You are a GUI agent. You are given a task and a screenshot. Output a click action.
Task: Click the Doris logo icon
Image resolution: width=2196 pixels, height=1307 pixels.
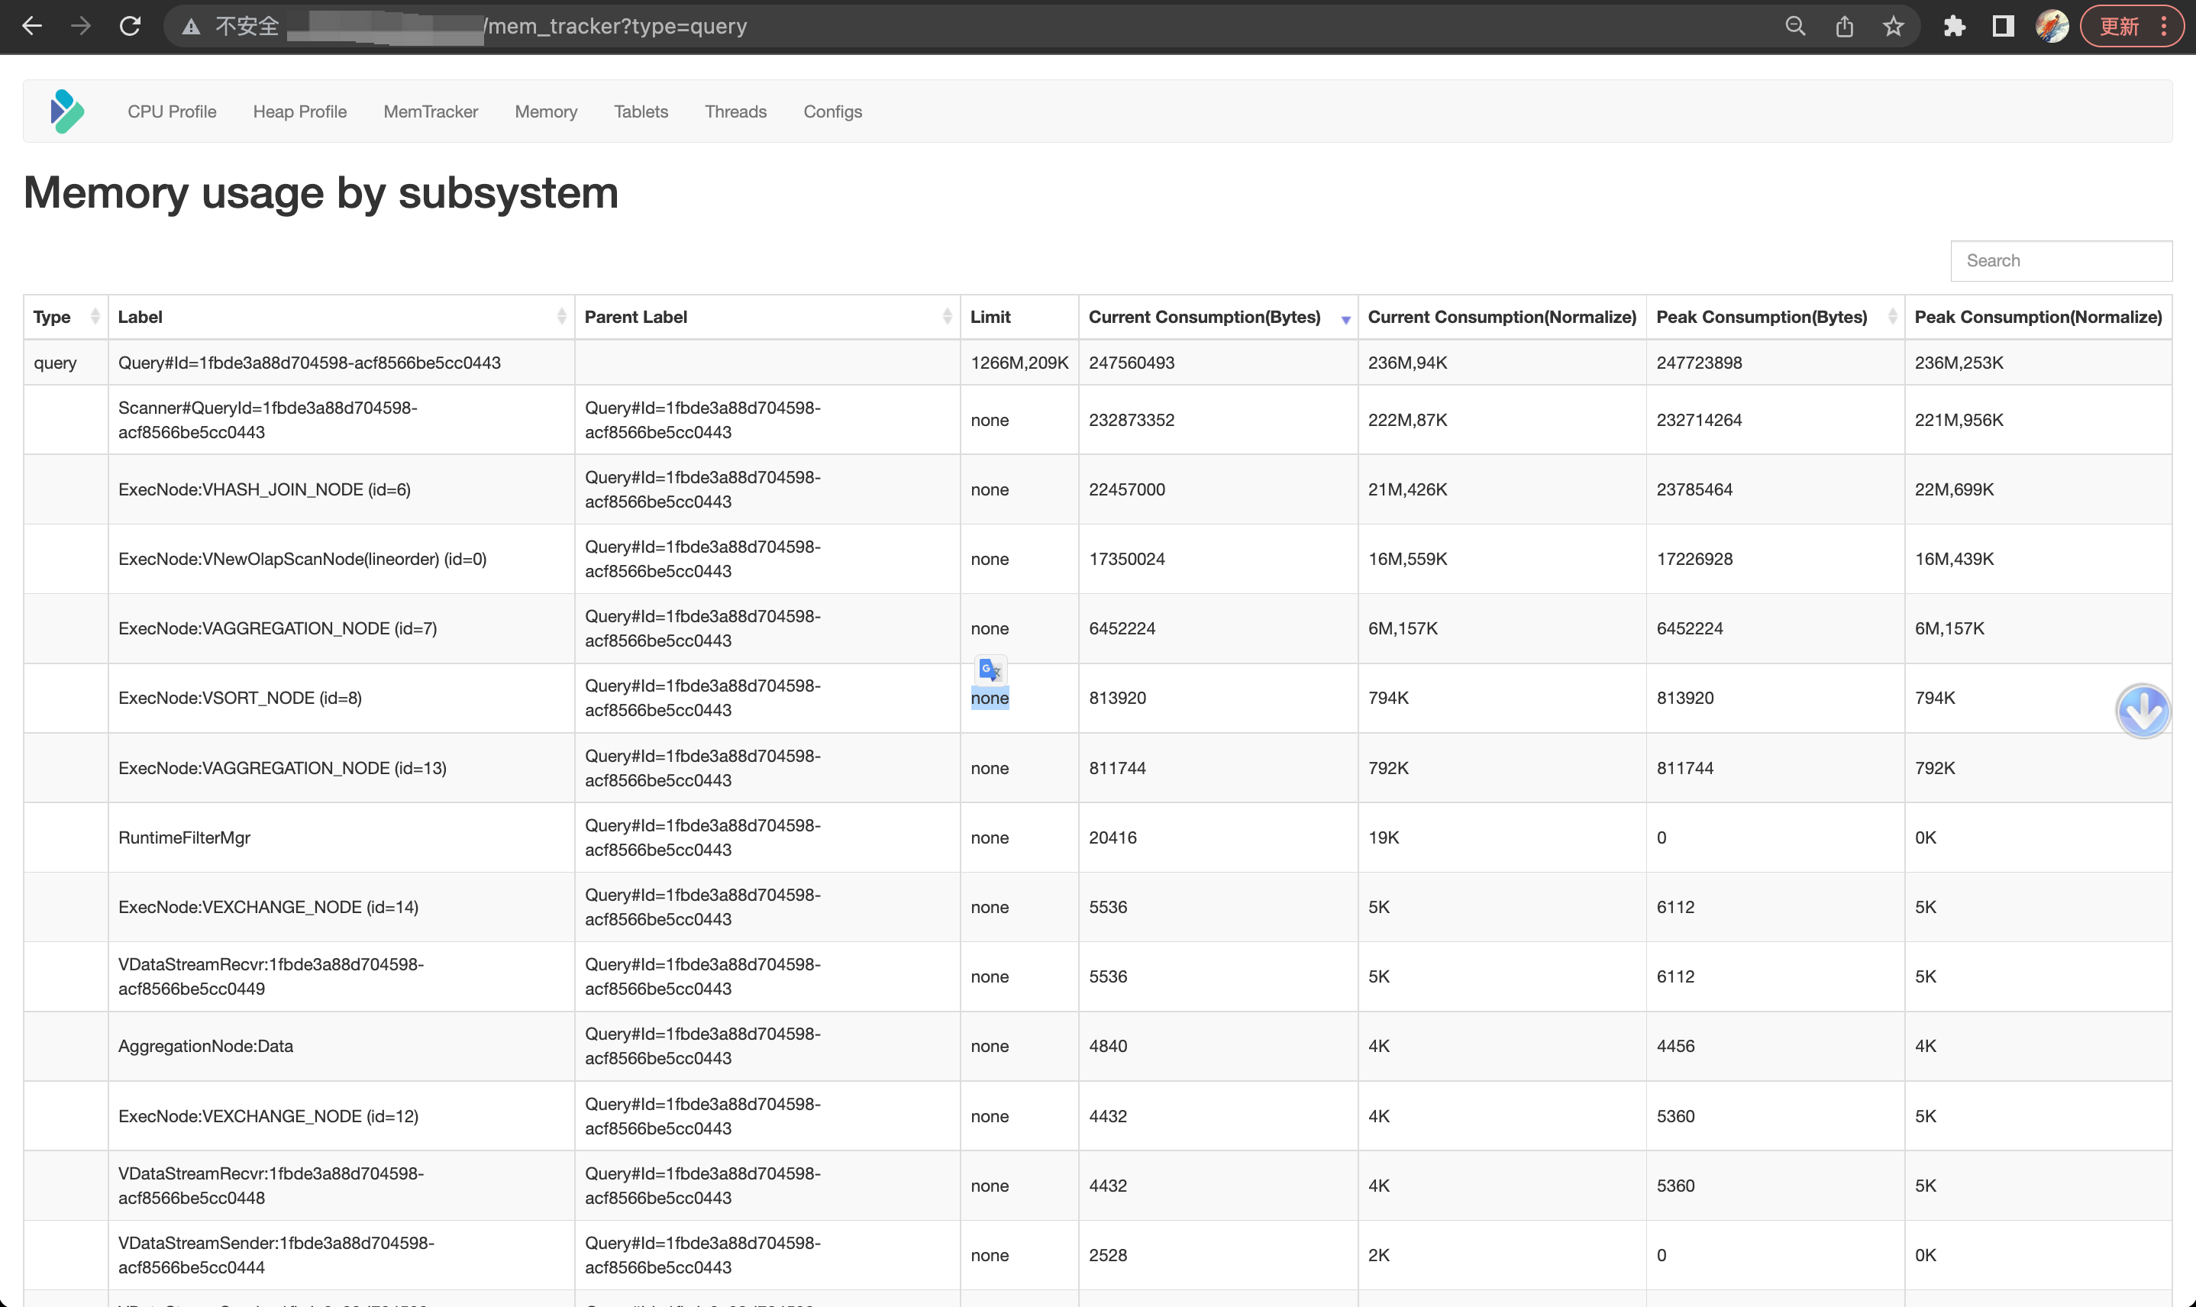pyautogui.click(x=68, y=111)
